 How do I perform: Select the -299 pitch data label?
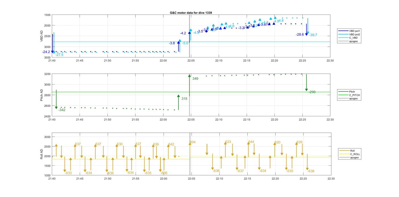312,92
